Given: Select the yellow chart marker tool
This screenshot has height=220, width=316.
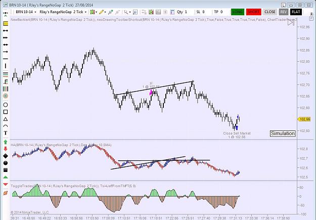Looking at the screenshot, I should tap(6, 24).
